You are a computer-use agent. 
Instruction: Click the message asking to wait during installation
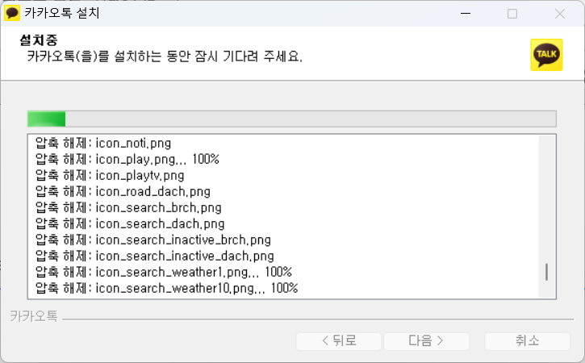[165, 56]
